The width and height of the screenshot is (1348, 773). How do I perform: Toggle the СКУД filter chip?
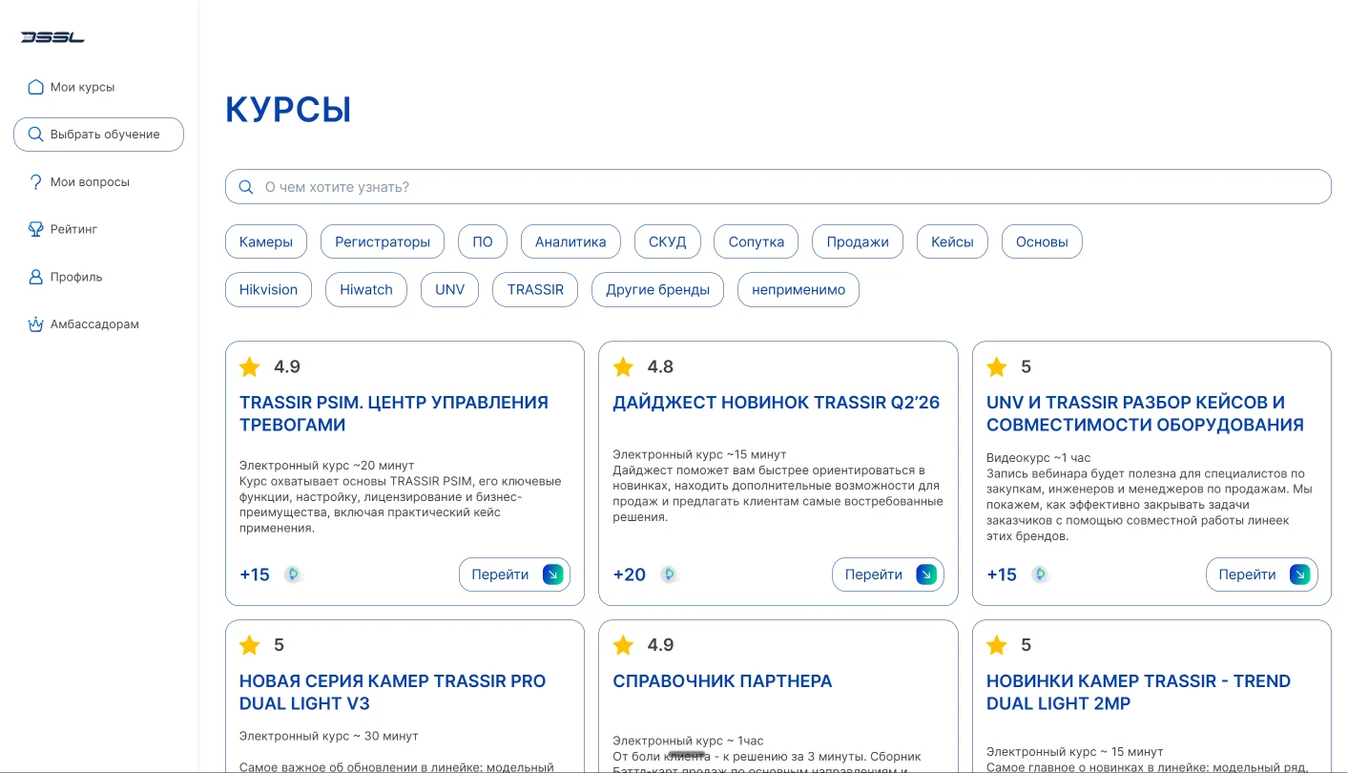tap(668, 241)
